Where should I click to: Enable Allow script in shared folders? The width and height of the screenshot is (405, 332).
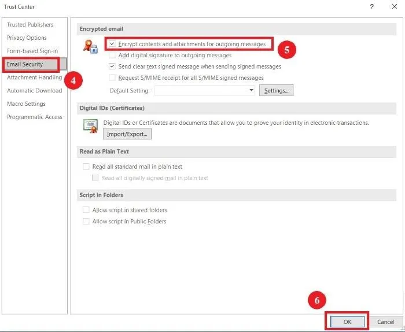pyautogui.click(x=86, y=211)
